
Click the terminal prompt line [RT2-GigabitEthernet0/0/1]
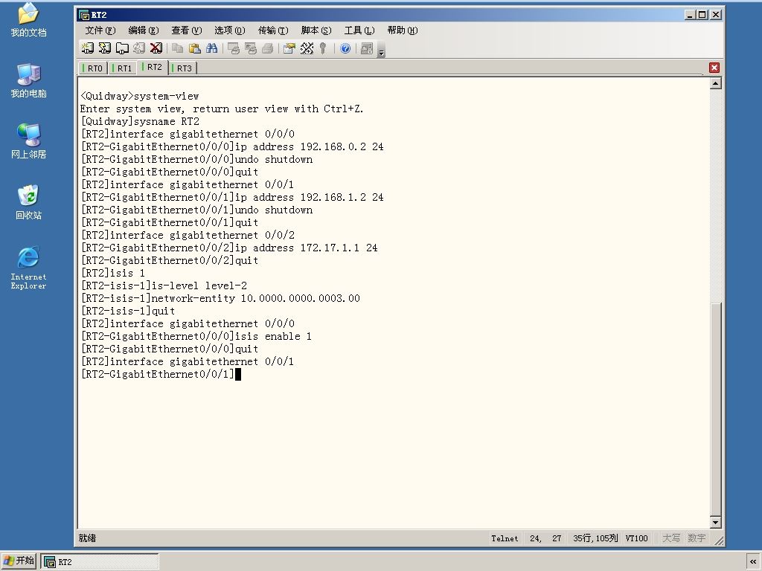point(158,374)
